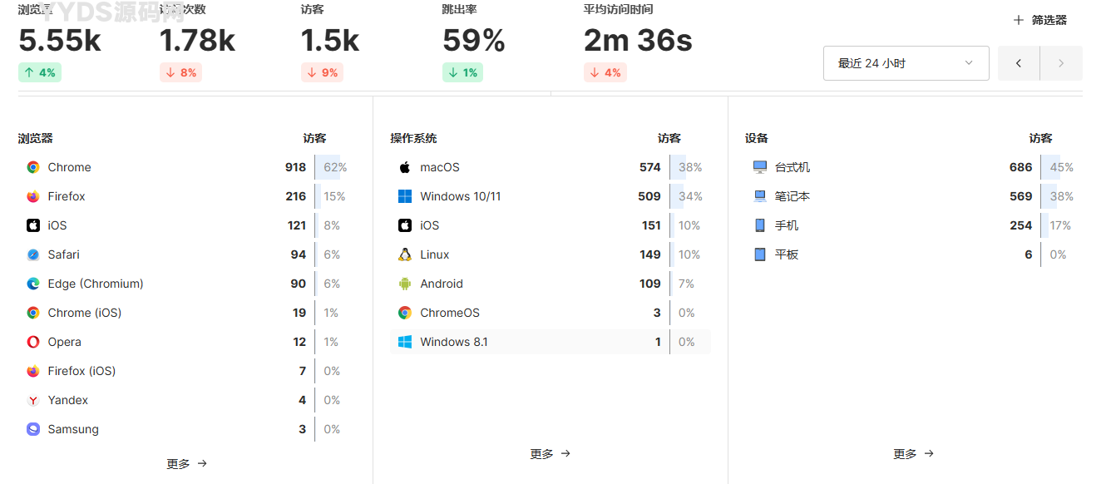The width and height of the screenshot is (1106, 484).
Task: Click the Firefox browser icon
Action: [32, 196]
